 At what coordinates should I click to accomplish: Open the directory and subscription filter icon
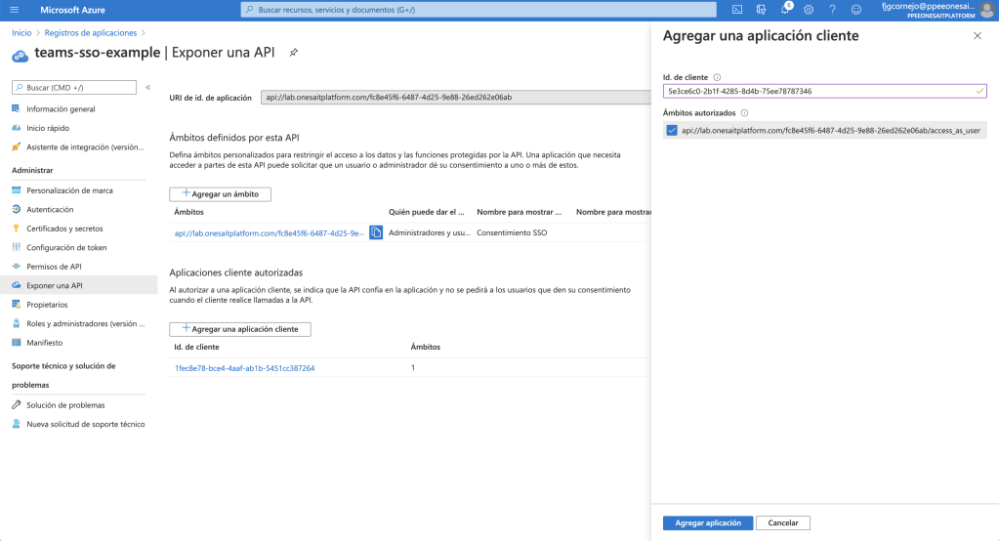762,9
